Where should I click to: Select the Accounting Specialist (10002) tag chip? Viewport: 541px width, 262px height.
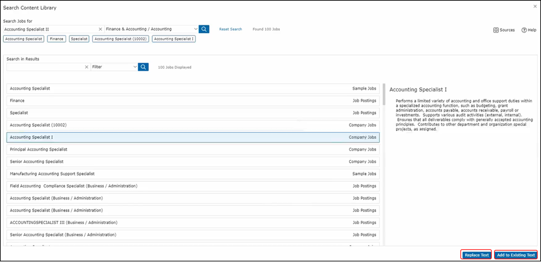120,39
